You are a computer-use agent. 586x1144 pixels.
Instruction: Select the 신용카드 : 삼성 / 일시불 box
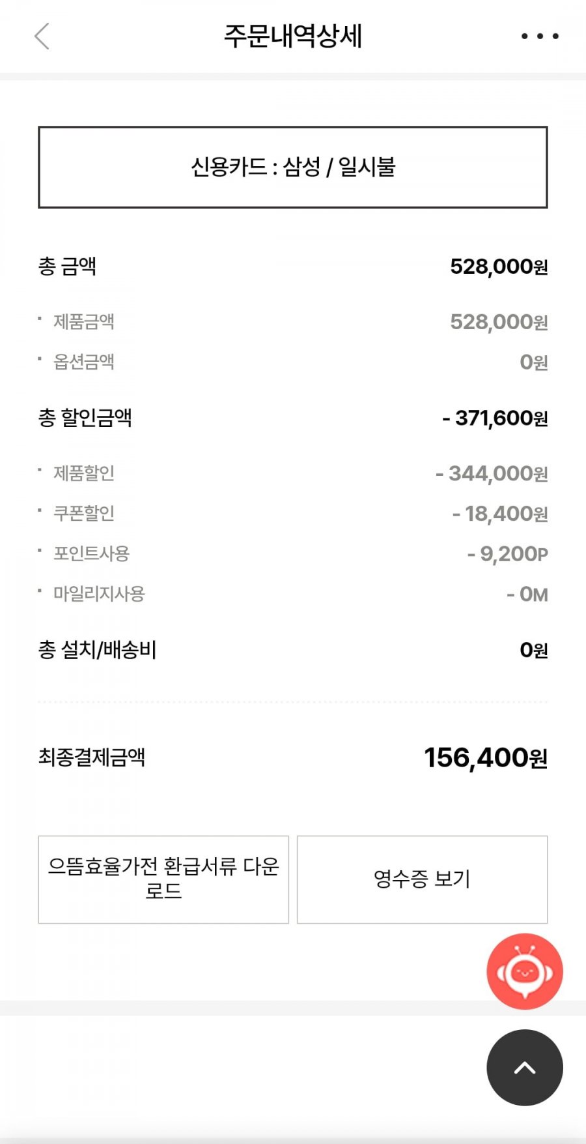(x=293, y=168)
